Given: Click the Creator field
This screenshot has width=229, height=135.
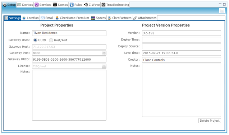Looking at the screenshot, I should (x=182, y=60).
